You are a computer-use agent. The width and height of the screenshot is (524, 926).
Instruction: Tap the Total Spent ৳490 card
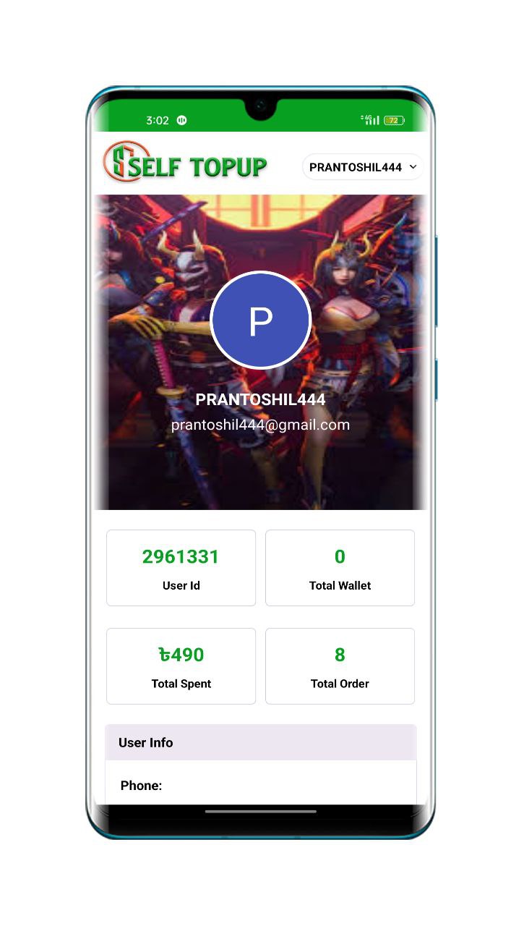click(181, 666)
